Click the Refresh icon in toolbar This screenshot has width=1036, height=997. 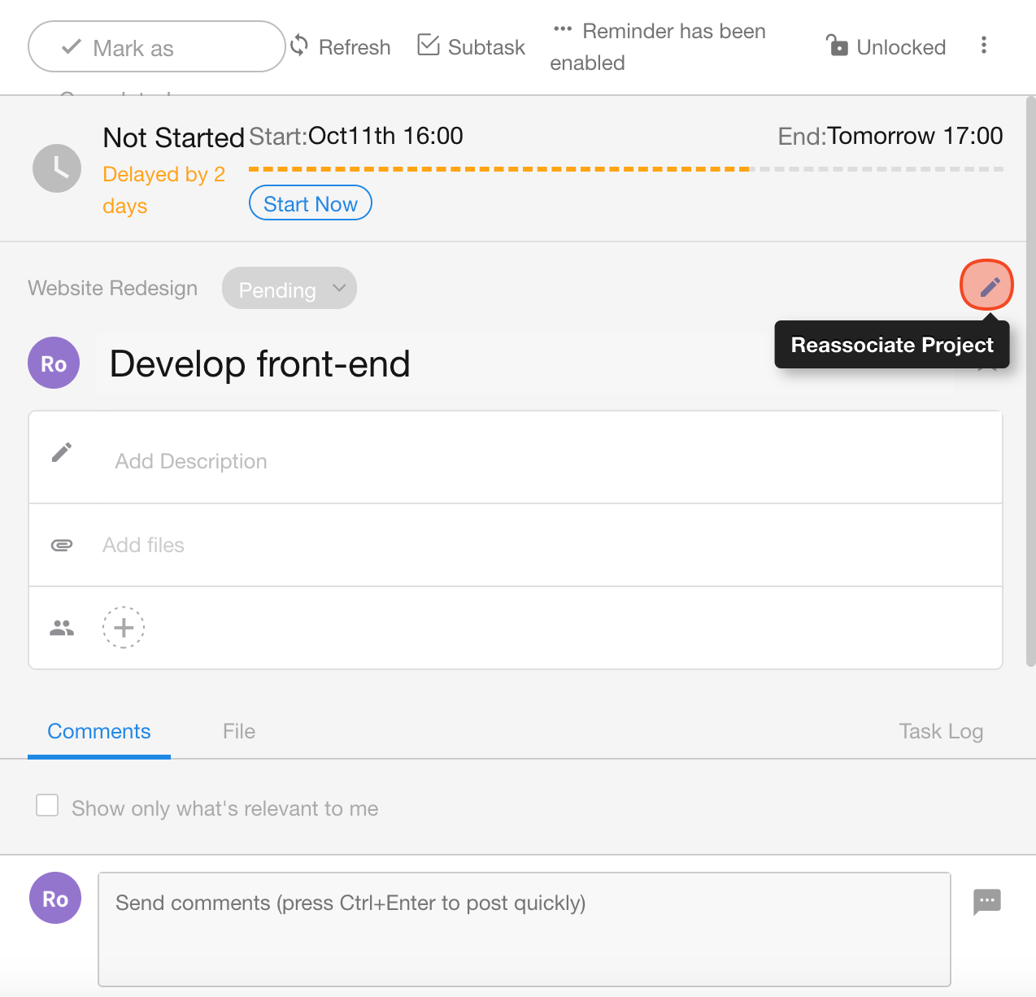coord(299,46)
